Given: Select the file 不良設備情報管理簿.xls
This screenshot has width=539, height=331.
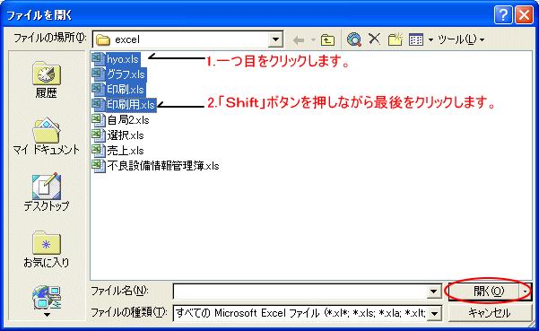Looking at the screenshot, I should coord(163,166).
